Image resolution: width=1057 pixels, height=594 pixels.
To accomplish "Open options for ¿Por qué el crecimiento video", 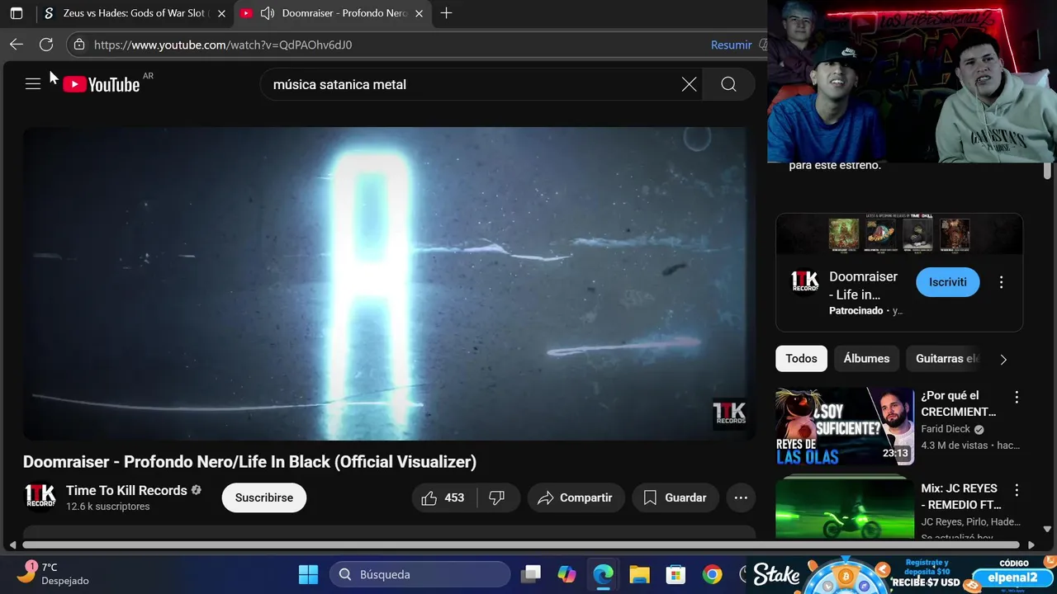I will coord(1017,398).
